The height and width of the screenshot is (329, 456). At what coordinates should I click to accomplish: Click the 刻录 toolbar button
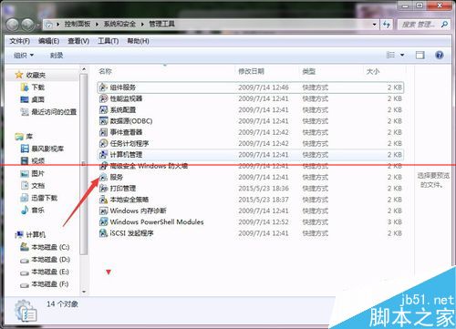pos(57,56)
